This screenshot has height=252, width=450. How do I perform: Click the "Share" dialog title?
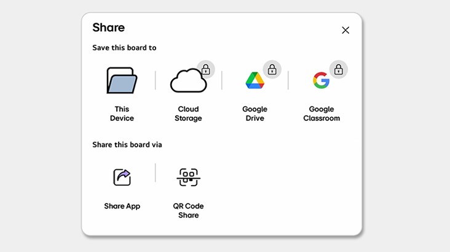(108, 28)
